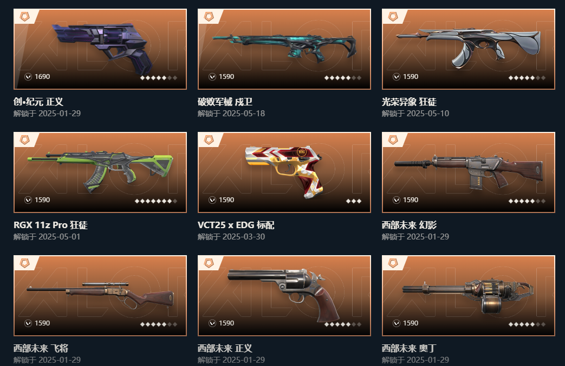Click the tier badge on 破败军械 戍卫 card

[209, 17]
